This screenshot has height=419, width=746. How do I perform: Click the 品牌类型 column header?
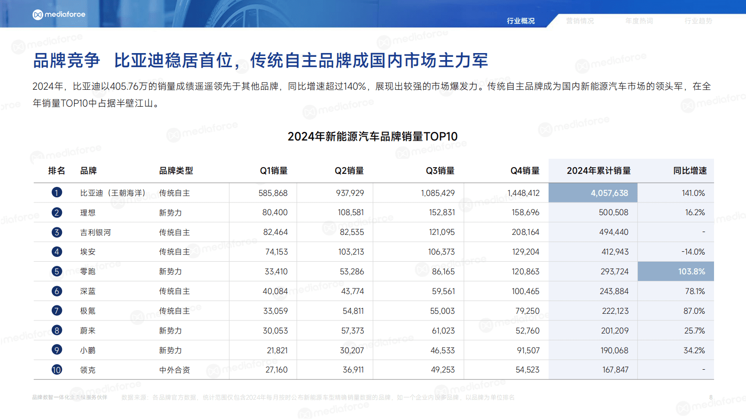point(176,171)
